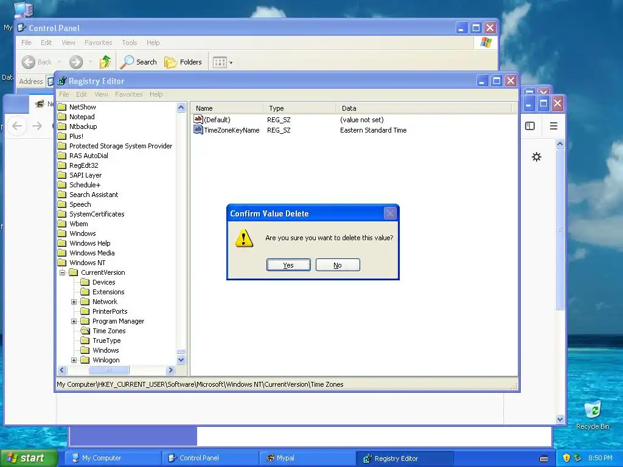Open Registry Editor View menu

[101, 94]
